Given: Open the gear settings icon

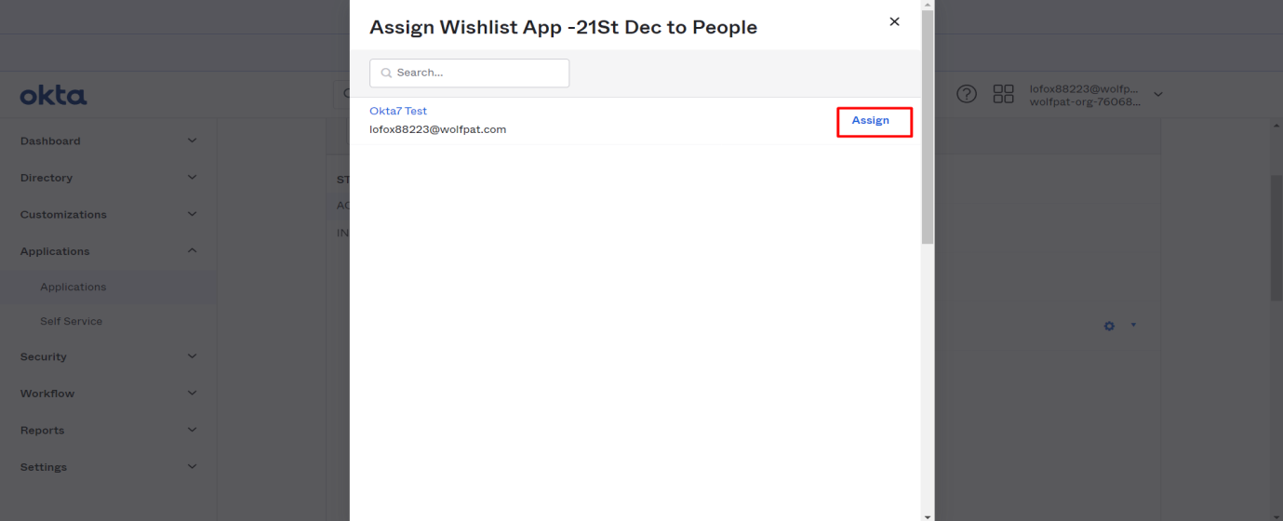Looking at the screenshot, I should tap(1109, 326).
